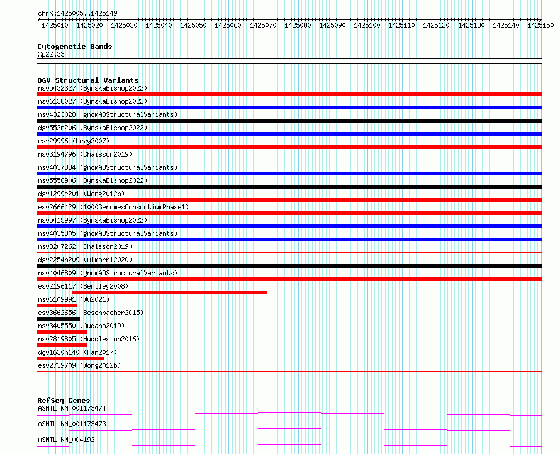Click nsv4037834 (gnomADStructuralVariants) label
Screen dimensions: 560x454
(108, 167)
